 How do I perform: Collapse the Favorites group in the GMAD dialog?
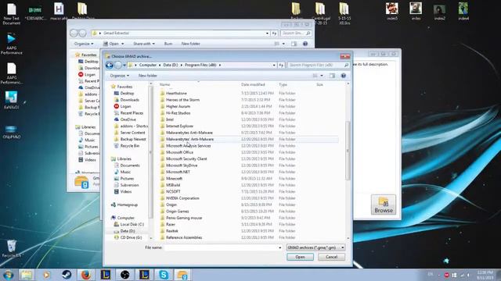click(124, 87)
